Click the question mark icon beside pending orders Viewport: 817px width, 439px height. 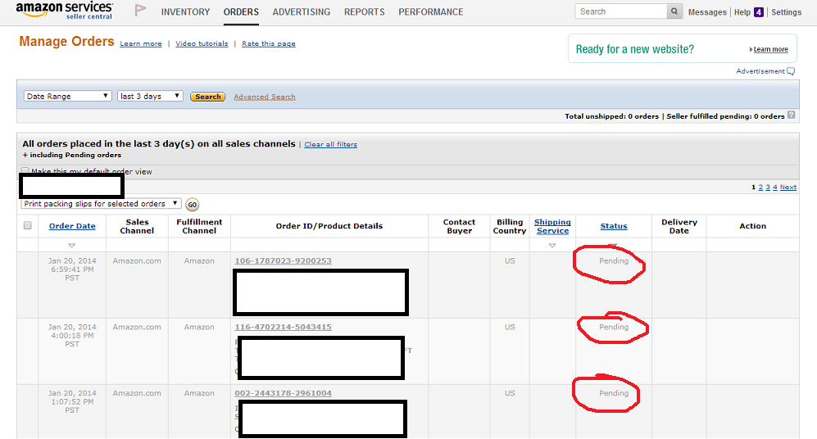click(791, 115)
